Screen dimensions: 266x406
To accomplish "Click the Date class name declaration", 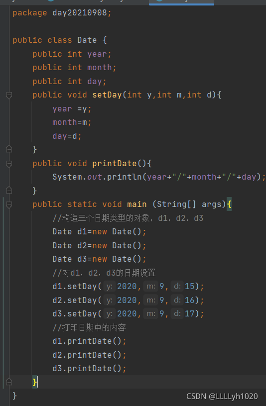I will click(87, 40).
